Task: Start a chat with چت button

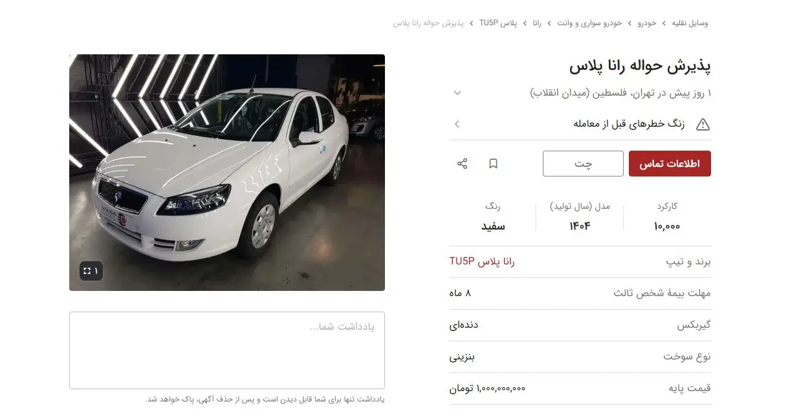Action: click(583, 164)
